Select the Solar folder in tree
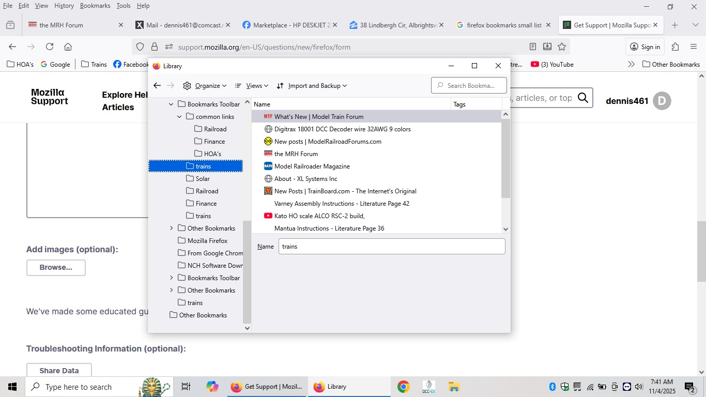The height and width of the screenshot is (397, 706). pyautogui.click(x=203, y=179)
